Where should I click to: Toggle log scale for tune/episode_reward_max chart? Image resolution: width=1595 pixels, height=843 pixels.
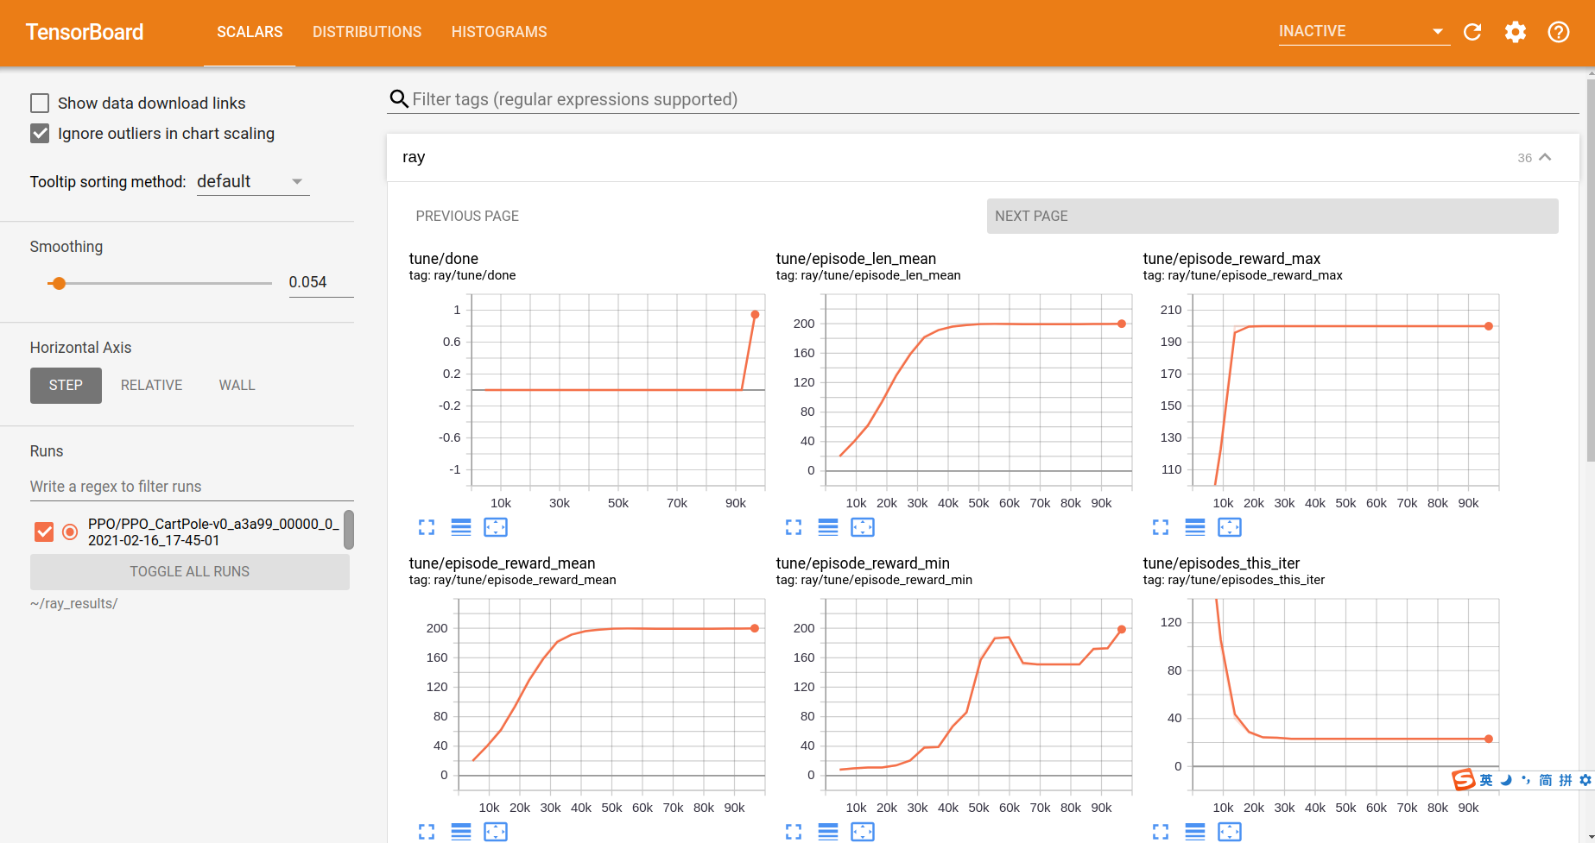click(x=1195, y=527)
